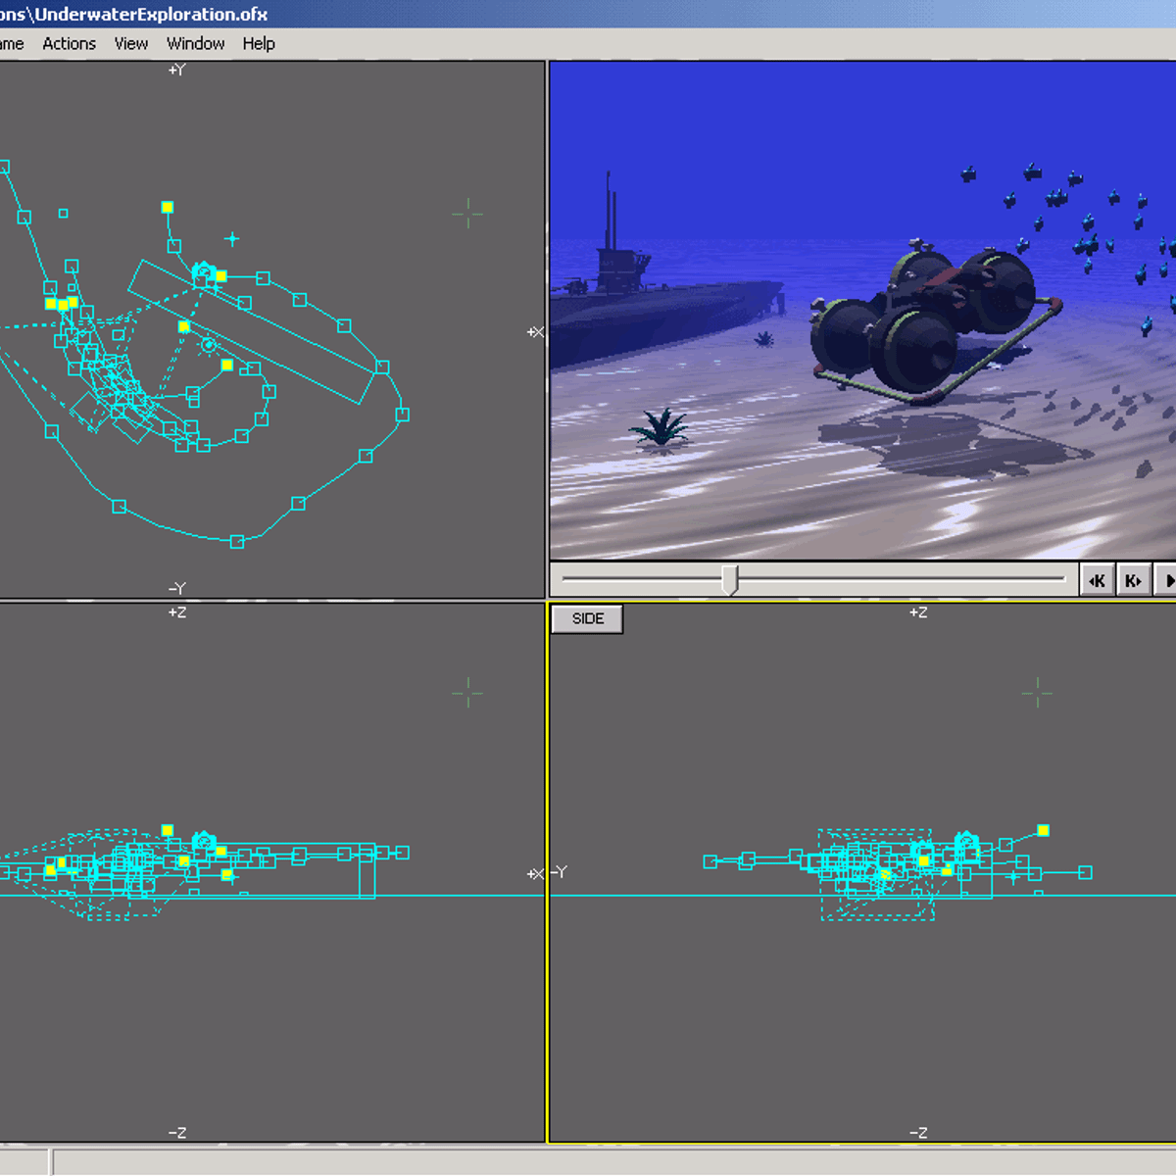Click the green crosshair in bottom-left viewport
Screen dimensions: 1176x1176
point(467,694)
